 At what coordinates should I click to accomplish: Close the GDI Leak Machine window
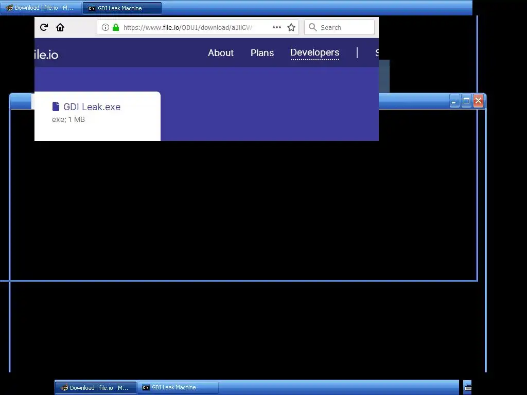click(x=478, y=101)
